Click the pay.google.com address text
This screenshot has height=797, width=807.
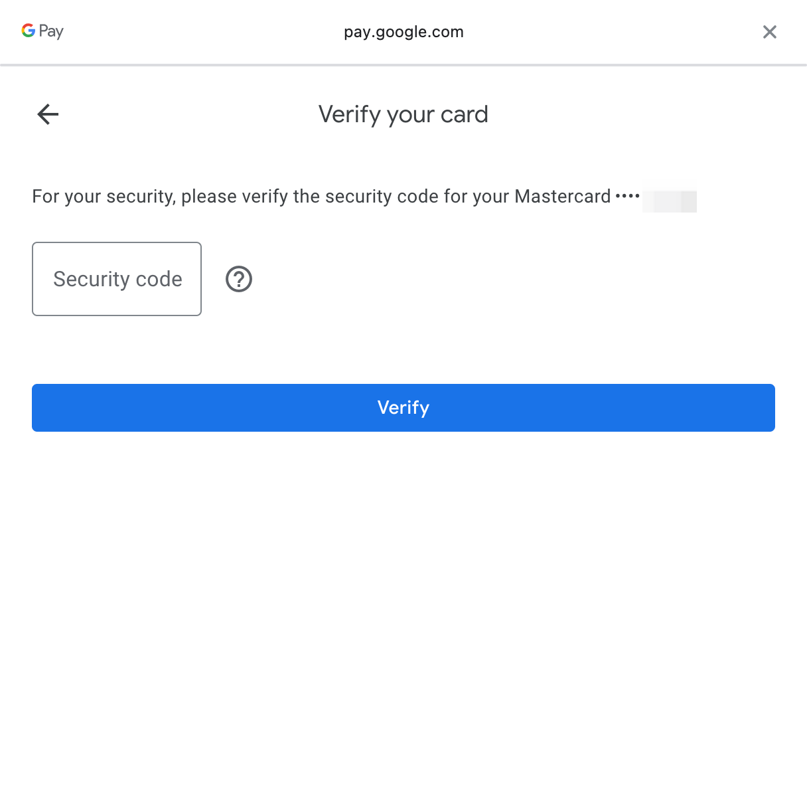coord(403,32)
